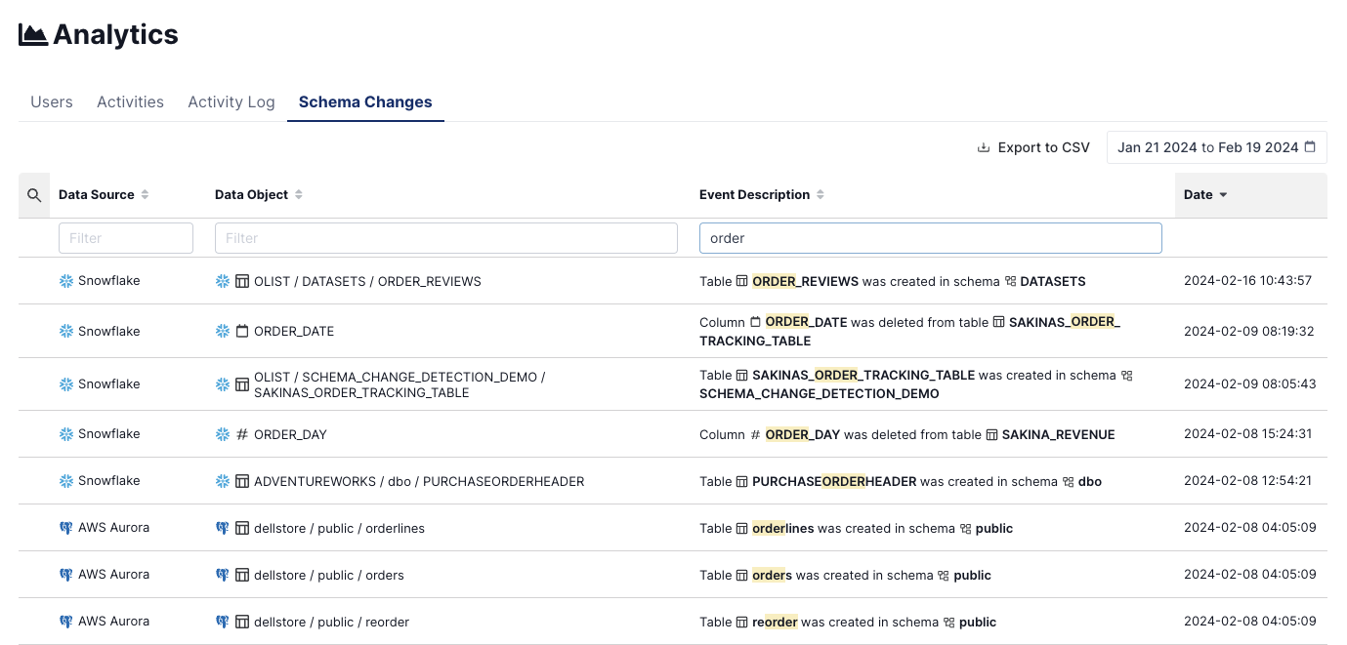
Task: Click the calendar icon in date range picker
Action: click(x=1310, y=147)
